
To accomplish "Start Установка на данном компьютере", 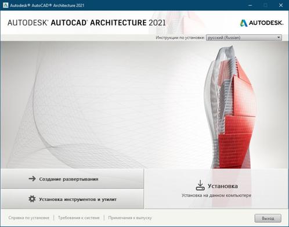I will click(216, 189).
